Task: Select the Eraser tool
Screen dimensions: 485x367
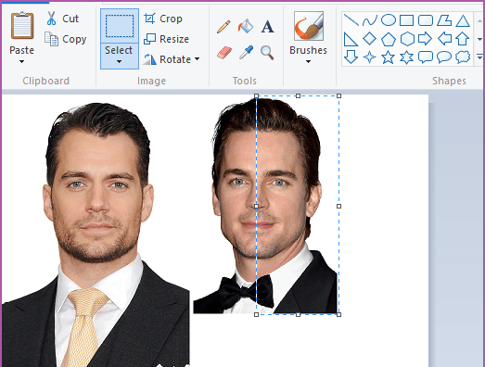Action: 223,53
